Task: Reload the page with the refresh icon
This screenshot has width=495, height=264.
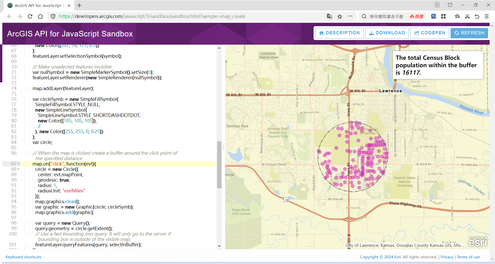Action: click(x=30, y=16)
